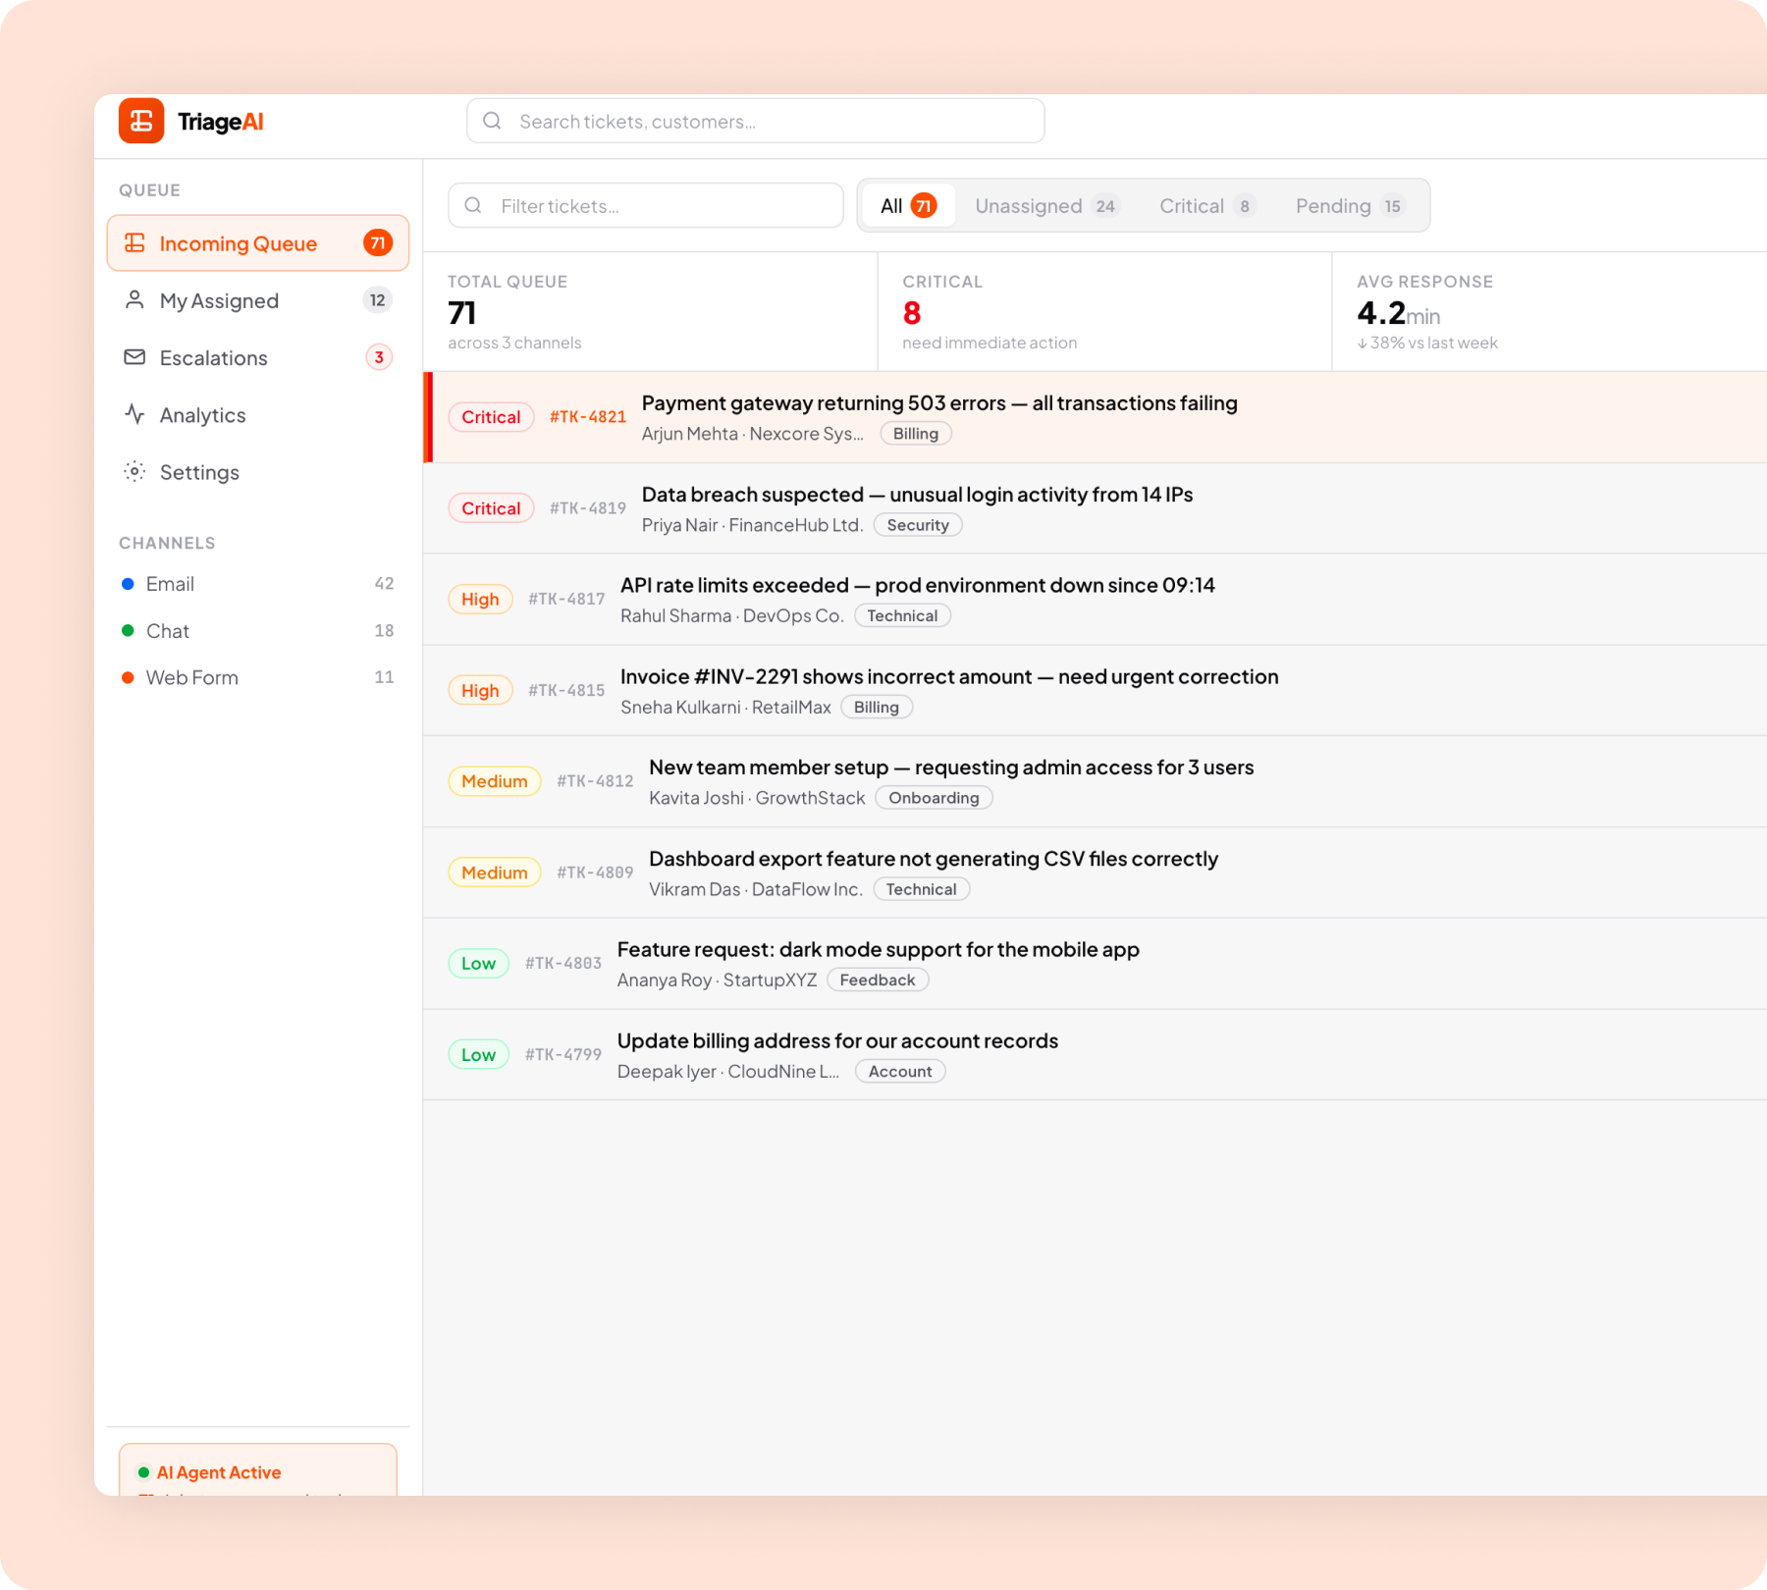Open ticket #TK-4821 about payment gateway errors

pos(938,403)
